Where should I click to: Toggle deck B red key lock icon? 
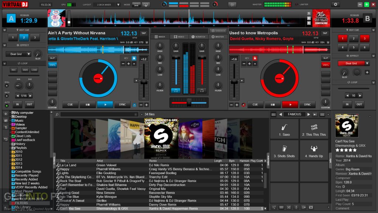255,58
